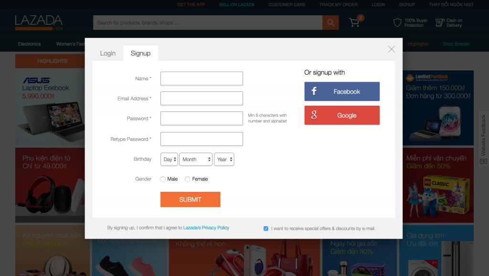Screen dimensions: 489x276
Task: Click the Cash on Delivery icon
Action: 438,22
